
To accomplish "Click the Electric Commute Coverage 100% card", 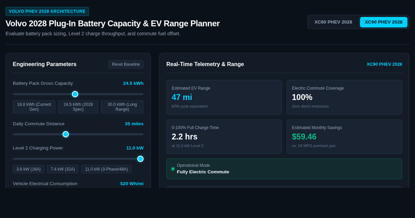I will click(344, 97).
